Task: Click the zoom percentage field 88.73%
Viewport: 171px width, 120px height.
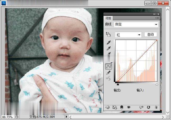Action: pyautogui.click(x=7, y=117)
